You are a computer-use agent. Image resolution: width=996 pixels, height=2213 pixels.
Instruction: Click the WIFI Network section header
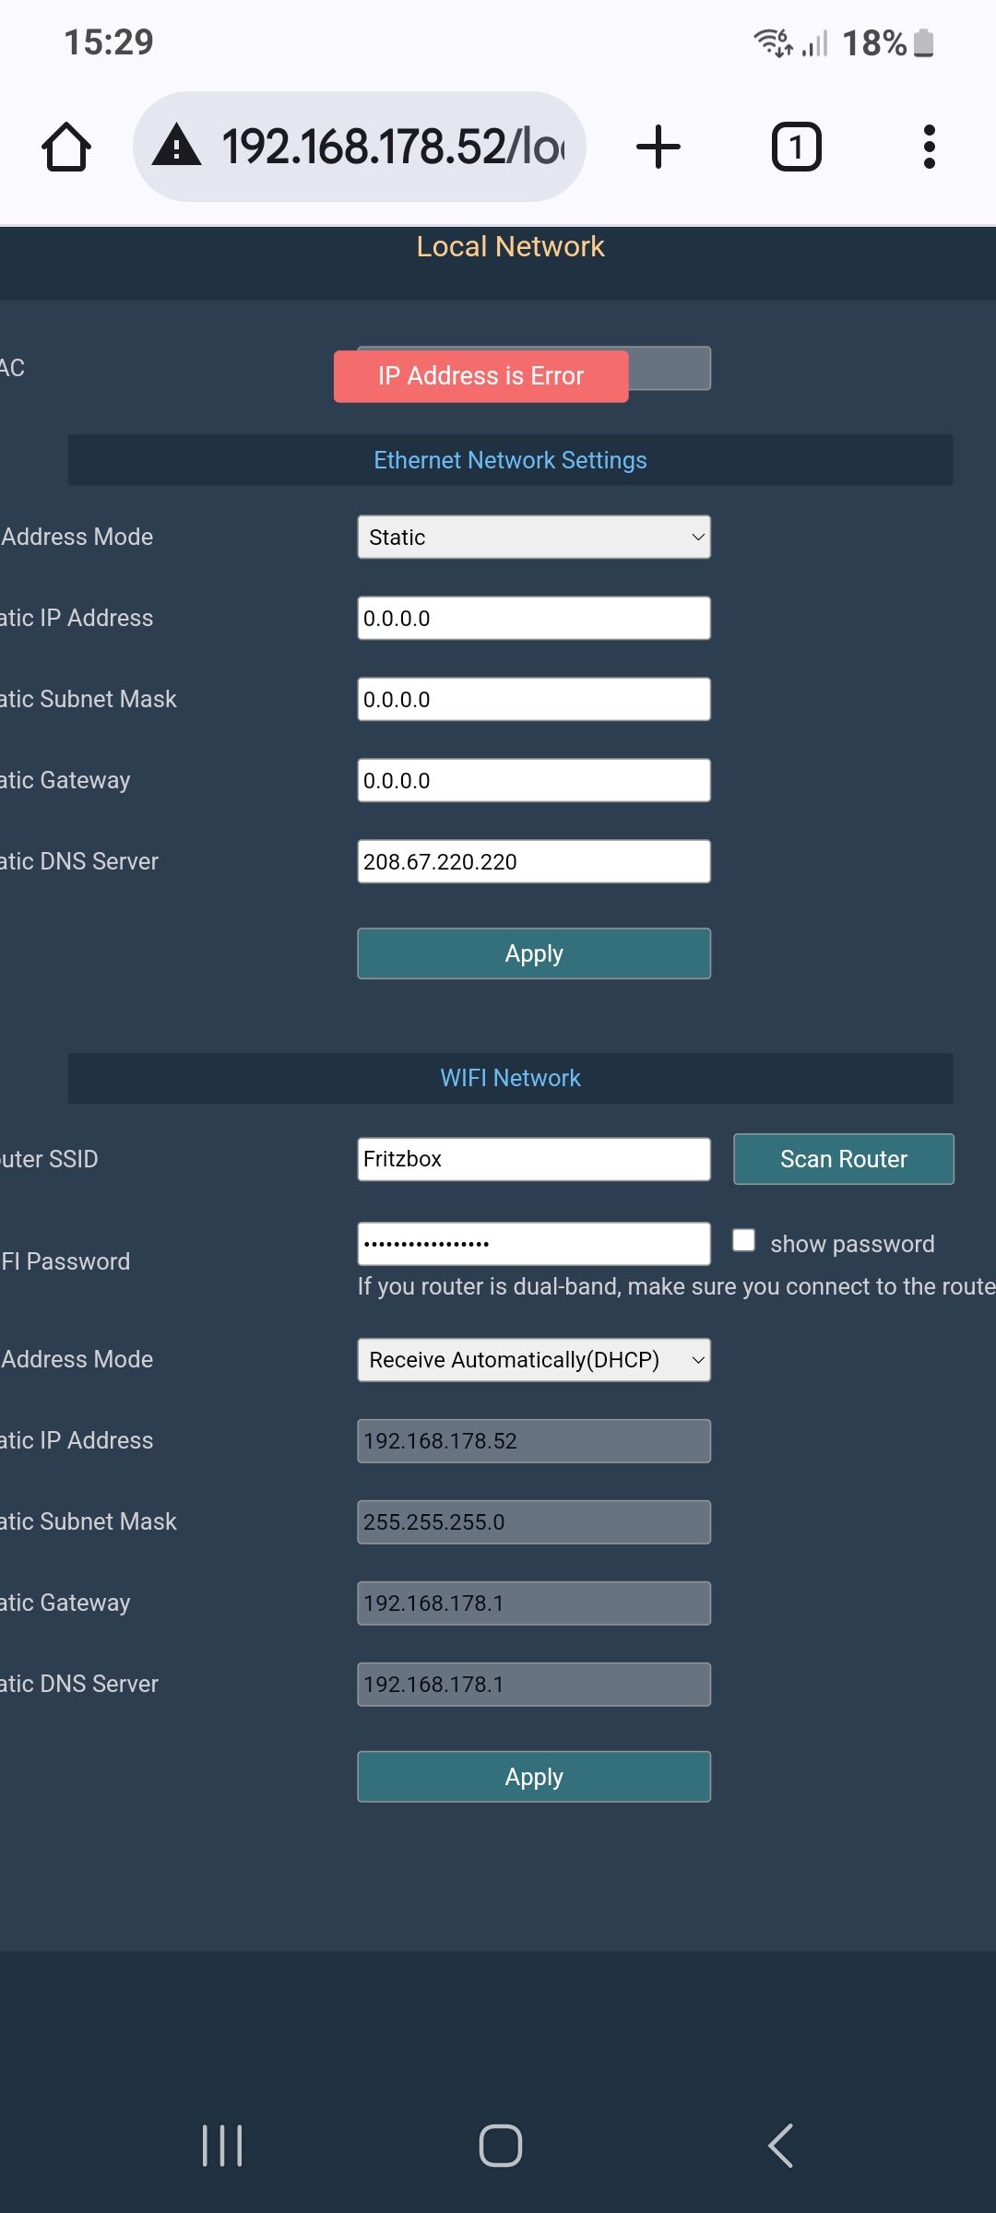510,1078
